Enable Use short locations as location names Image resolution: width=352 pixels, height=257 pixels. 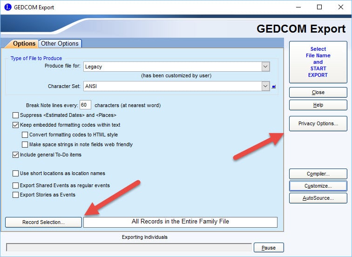click(x=16, y=173)
